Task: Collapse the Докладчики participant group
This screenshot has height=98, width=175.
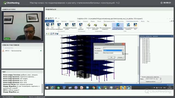Action: click(3, 48)
